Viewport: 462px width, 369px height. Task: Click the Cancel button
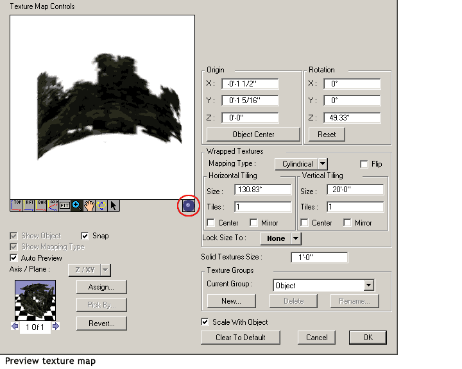click(317, 338)
